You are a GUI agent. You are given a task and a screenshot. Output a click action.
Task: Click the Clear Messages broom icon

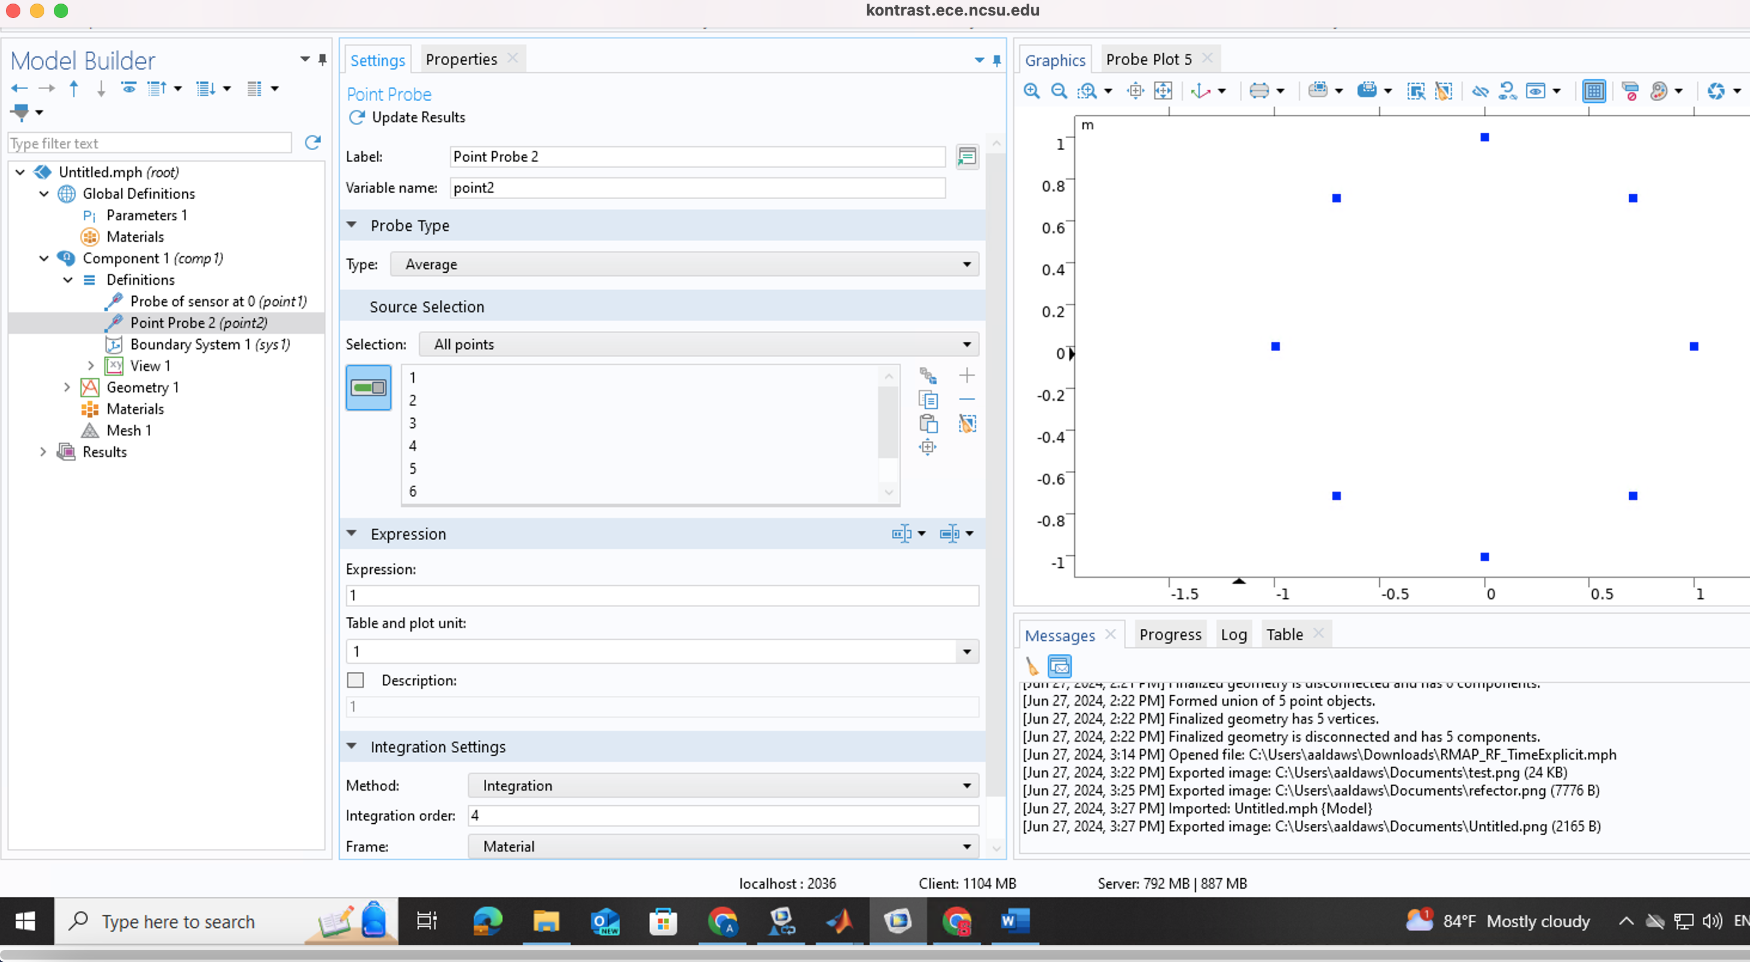click(1032, 666)
